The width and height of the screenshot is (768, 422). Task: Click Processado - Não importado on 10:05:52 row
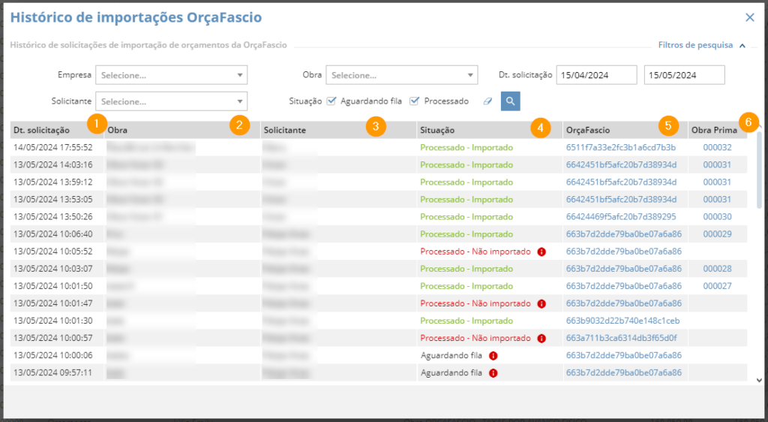(475, 252)
